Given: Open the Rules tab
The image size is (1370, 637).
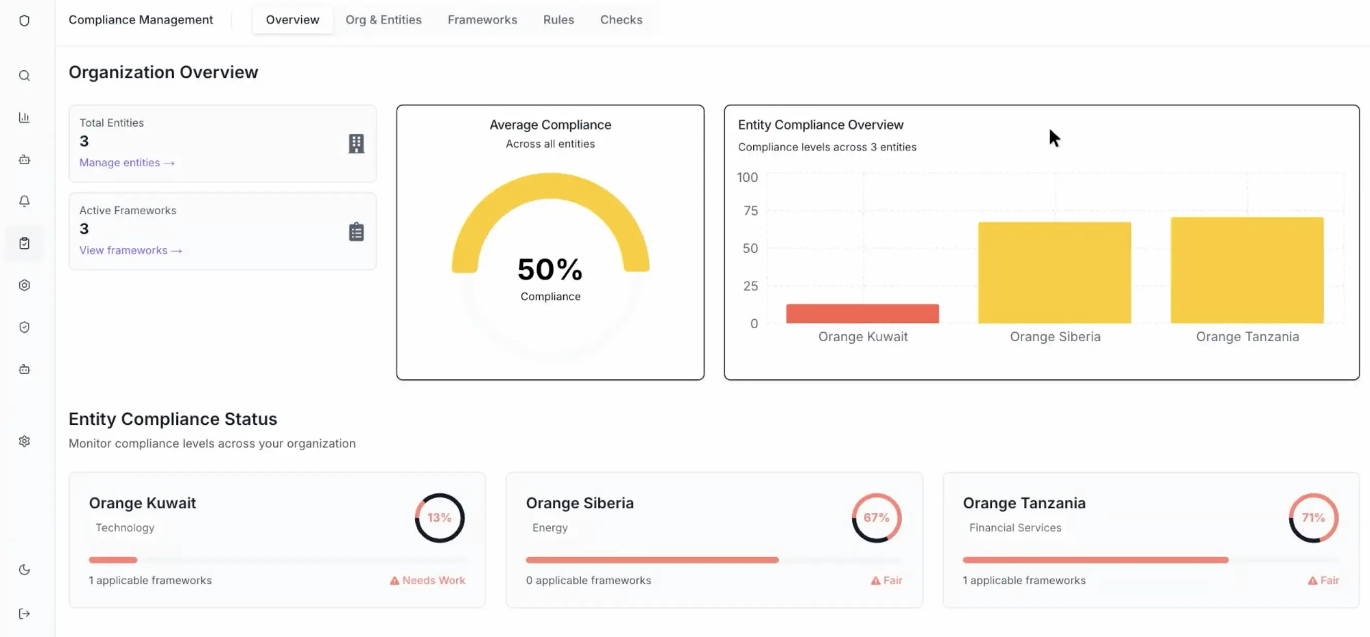Looking at the screenshot, I should point(558,20).
